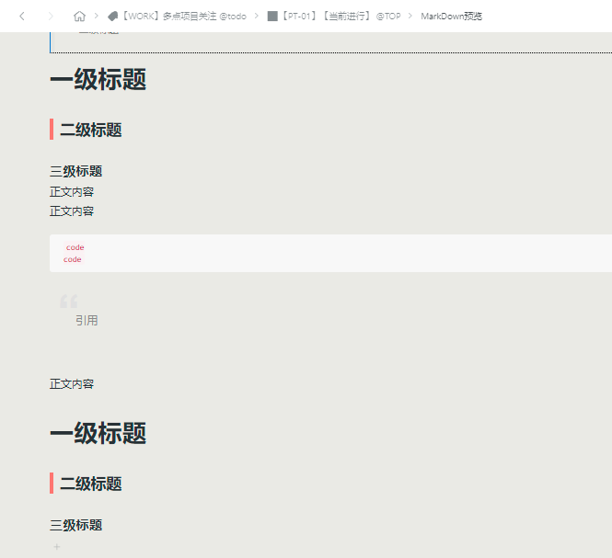Go back with the left arrow

[22, 16]
